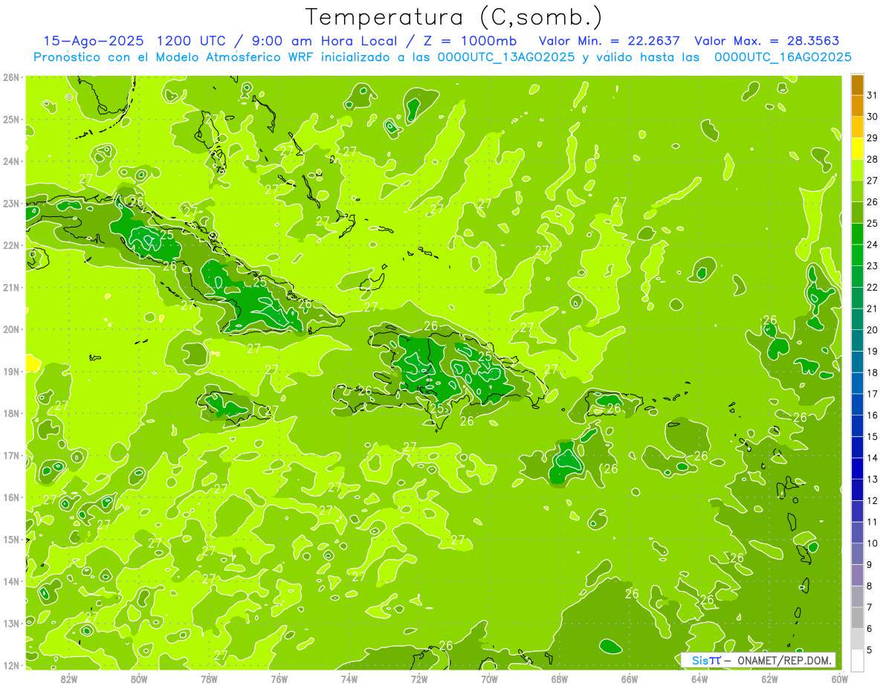Click the '13N' latitude axis label
892x689 pixels.
(10, 623)
